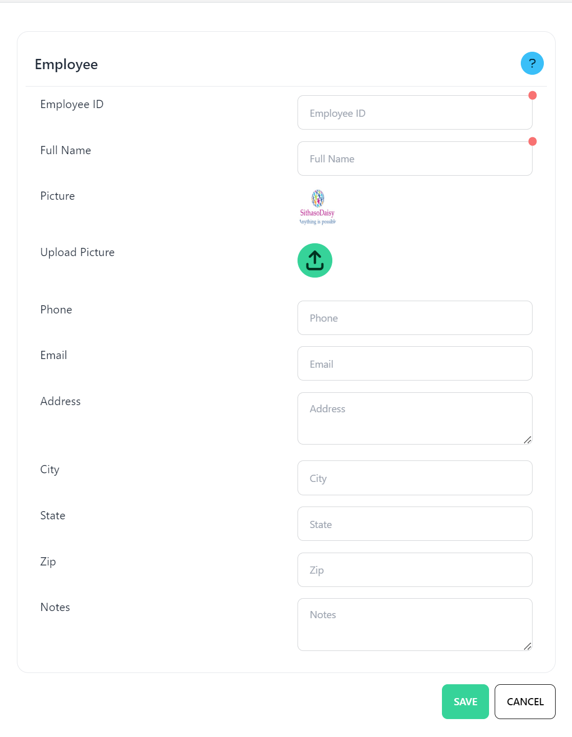Screen dimensions: 572x737
Task: Select the City input field
Action: pyautogui.click(x=415, y=478)
